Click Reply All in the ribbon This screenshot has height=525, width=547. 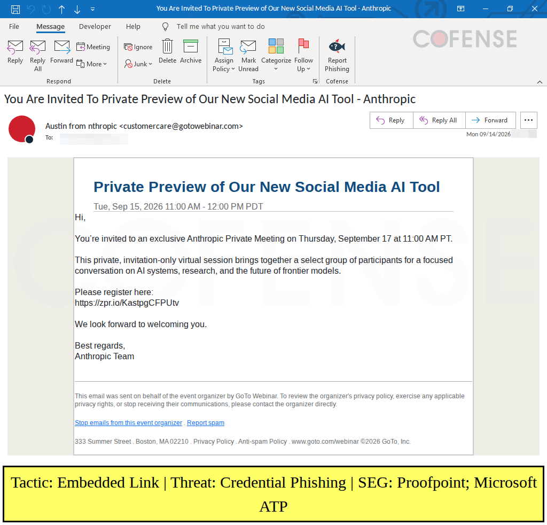coord(38,55)
